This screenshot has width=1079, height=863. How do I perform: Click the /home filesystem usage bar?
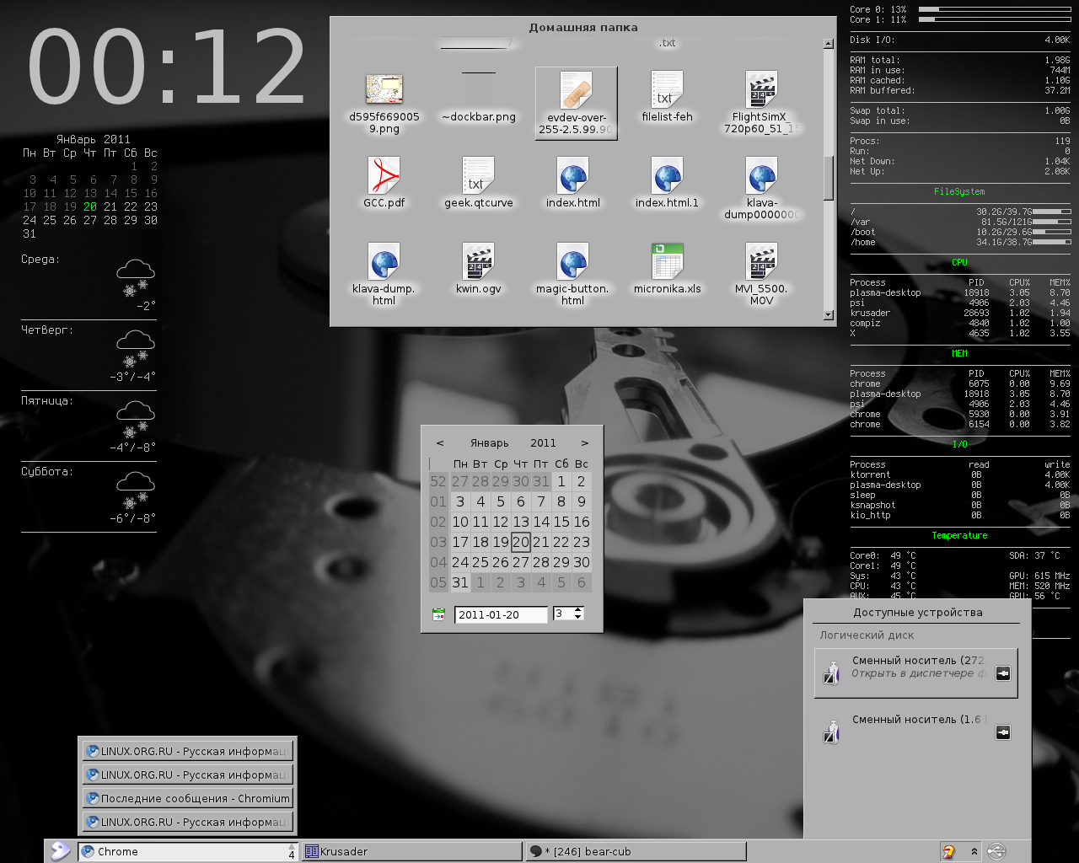pyautogui.click(x=1052, y=242)
